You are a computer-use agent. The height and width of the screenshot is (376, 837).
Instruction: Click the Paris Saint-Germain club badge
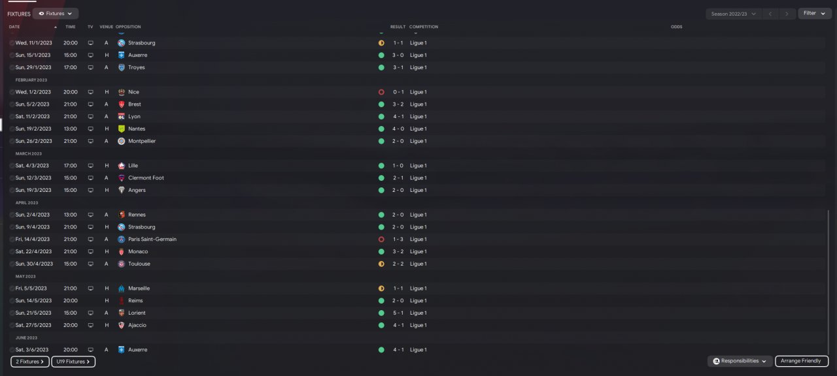[x=121, y=240]
